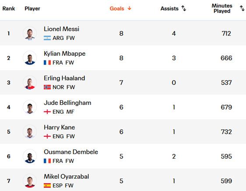Click the Minutes Played sort arrows icon

tap(242, 8)
